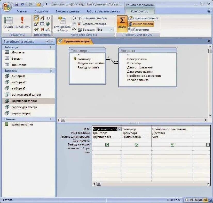Image resolution: width=213 pixels, height=203 pixels.
Task: Collapse the navigation pane with the double chevron
Action: [52, 41]
